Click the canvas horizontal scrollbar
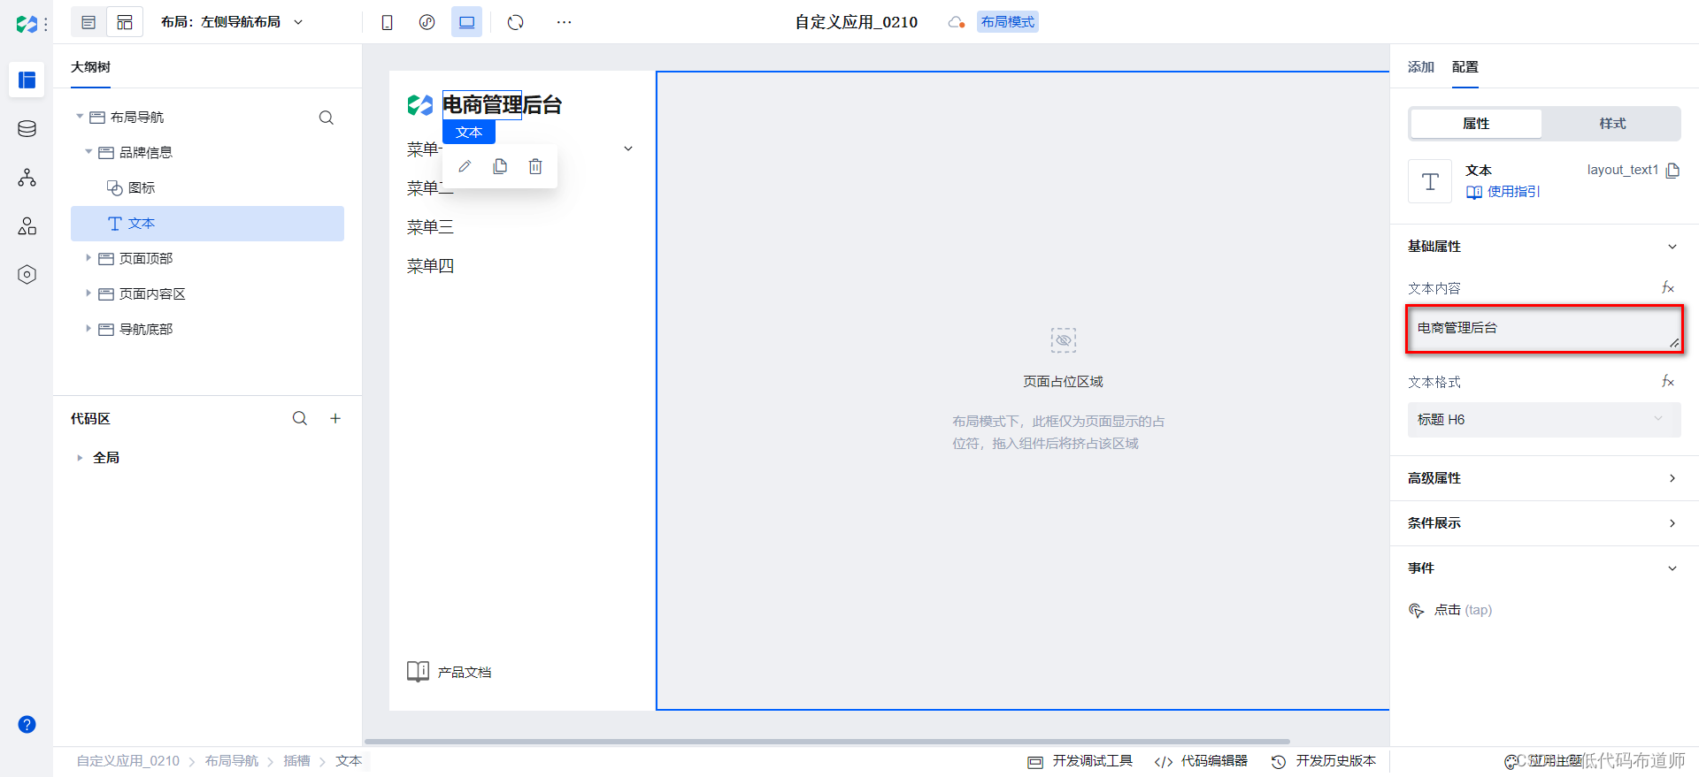Image resolution: width=1699 pixels, height=777 pixels. click(826, 742)
